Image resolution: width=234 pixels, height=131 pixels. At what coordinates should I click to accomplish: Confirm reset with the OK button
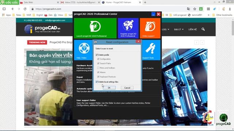pyautogui.click(x=109, y=88)
